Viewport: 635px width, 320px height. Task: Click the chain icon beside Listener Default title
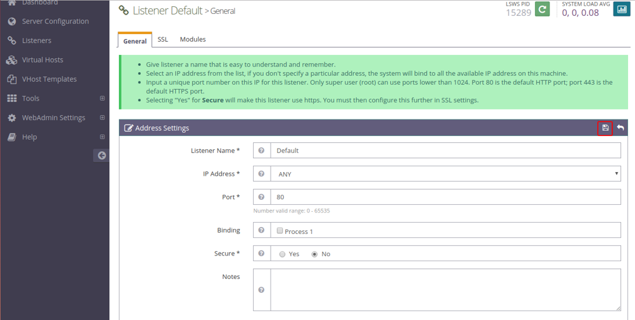pos(123,11)
